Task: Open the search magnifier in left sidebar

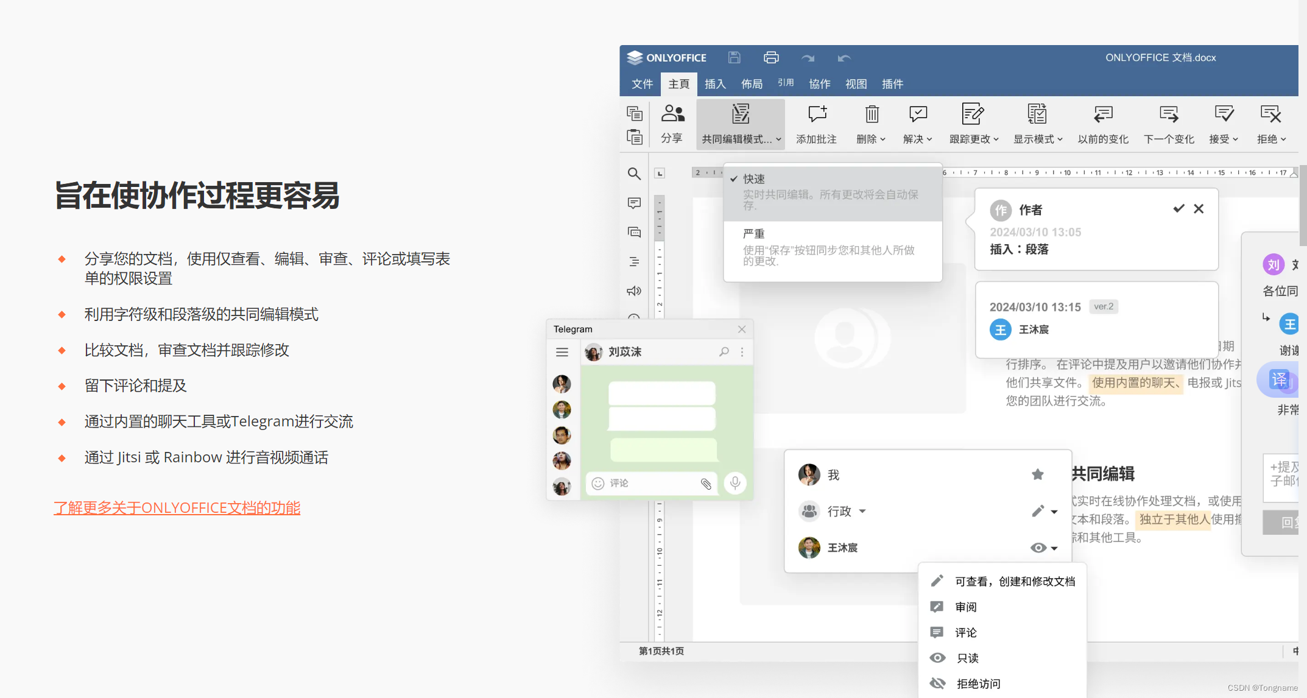Action: tap(634, 174)
